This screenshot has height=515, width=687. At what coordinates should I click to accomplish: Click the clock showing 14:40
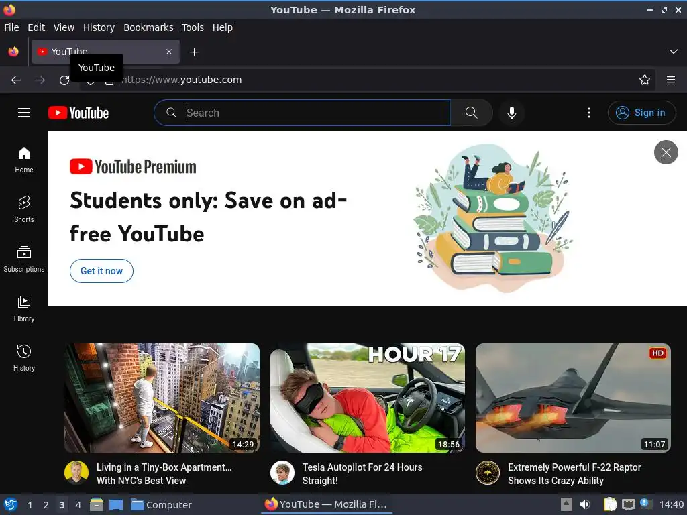[671, 504]
